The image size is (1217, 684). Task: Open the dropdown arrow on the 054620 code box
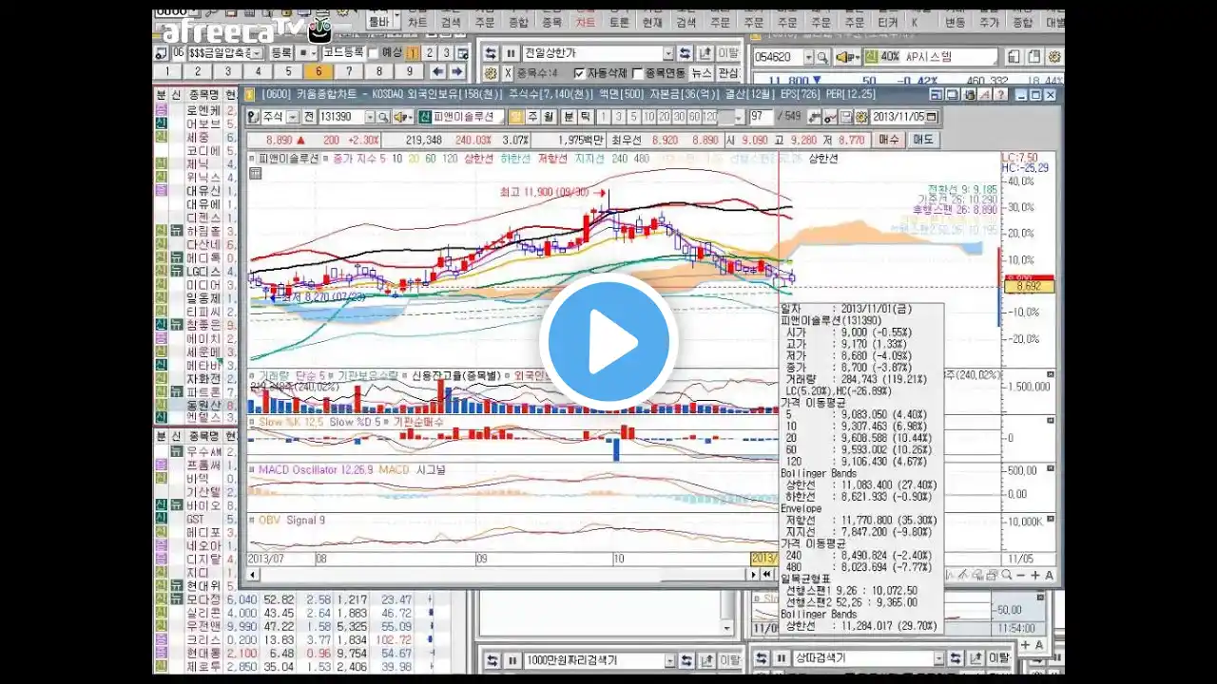tap(808, 57)
